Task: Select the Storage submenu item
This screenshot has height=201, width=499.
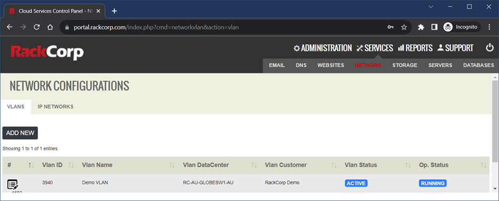Action: pyautogui.click(x=405, y=65)
